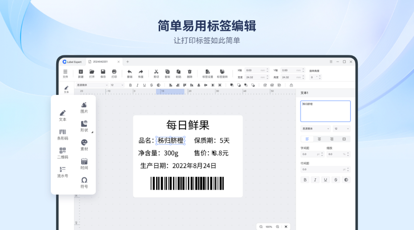Click the 宽度 width stepper arrows
This screenshot has height=230, width=414.
click(268, 77)
